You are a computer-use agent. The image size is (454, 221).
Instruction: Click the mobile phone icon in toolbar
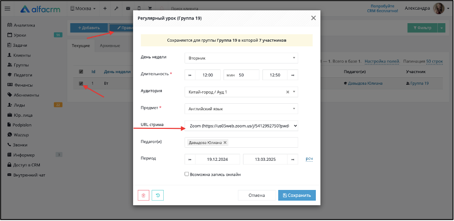pyautogui.click(x=139, y=9)
